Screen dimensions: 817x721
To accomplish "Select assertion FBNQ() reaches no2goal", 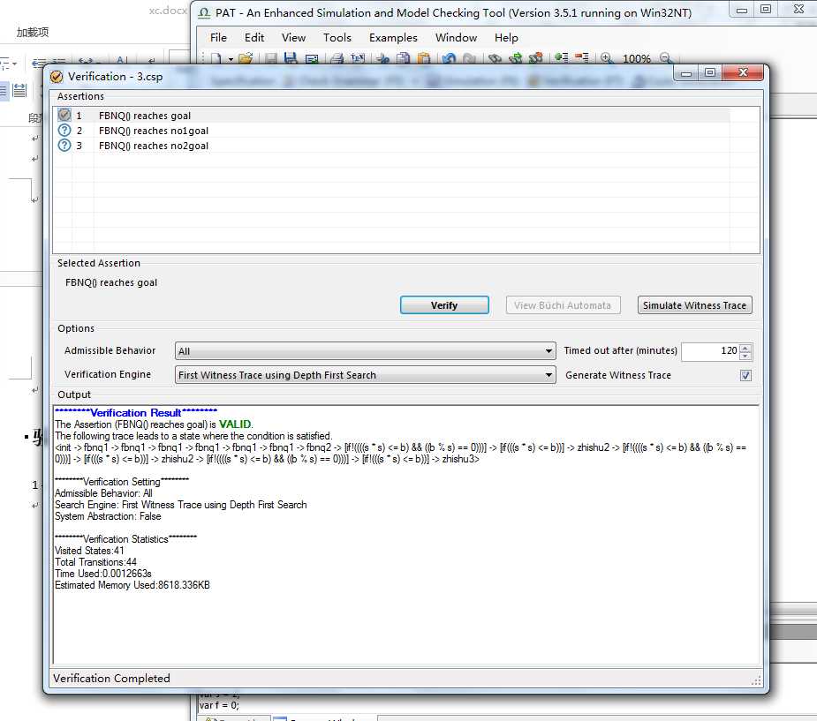I will (390, 146).
